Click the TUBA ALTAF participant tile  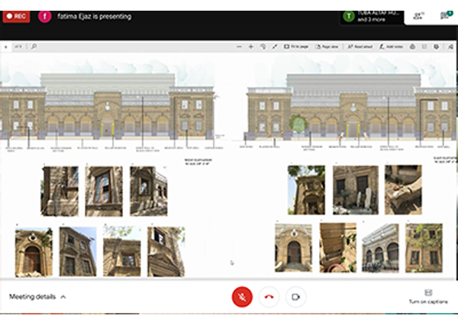coord(372,16)
